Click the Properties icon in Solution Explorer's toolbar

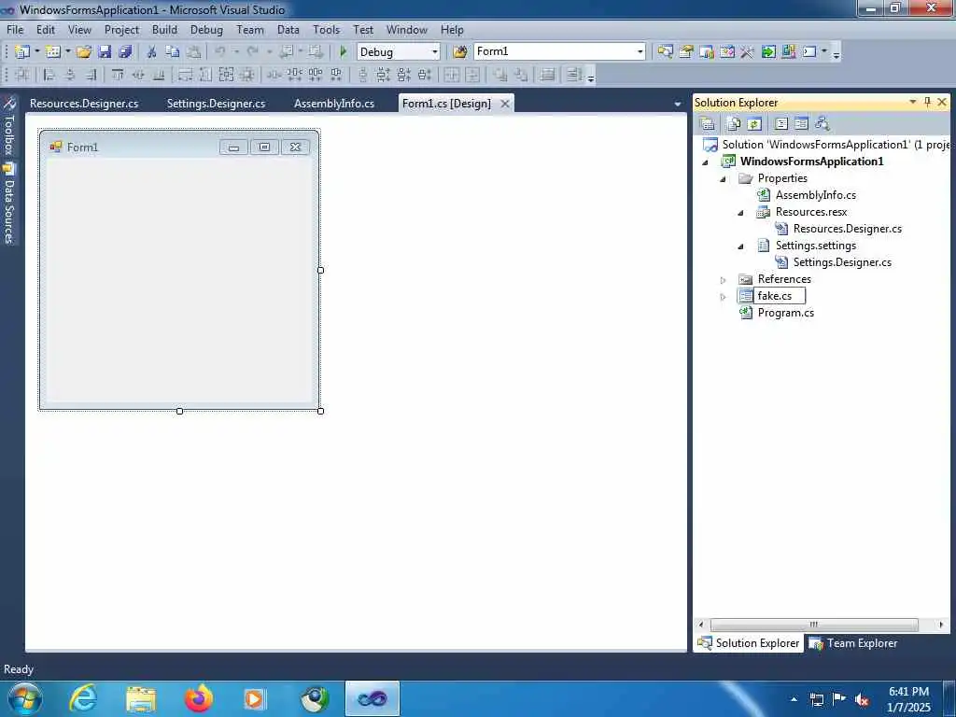(708, 124)
